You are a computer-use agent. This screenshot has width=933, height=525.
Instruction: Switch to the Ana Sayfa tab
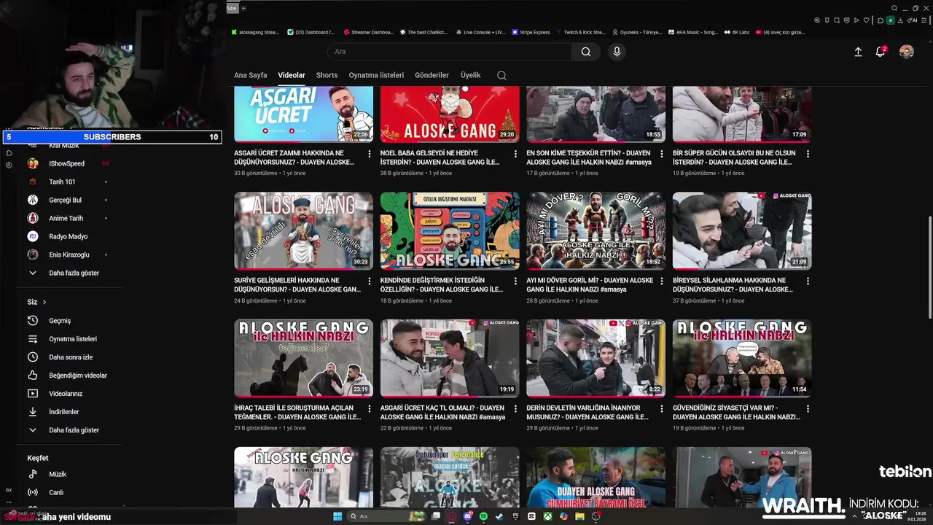pos(251,75)
